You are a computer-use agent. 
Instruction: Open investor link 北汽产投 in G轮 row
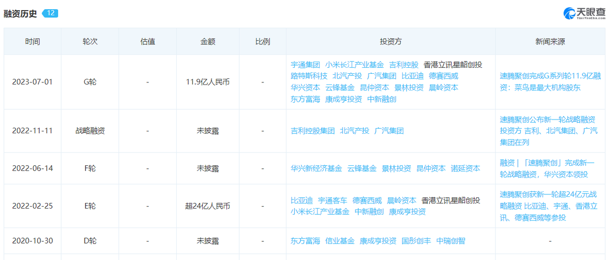pyautogui.click(x=347, y=76)
